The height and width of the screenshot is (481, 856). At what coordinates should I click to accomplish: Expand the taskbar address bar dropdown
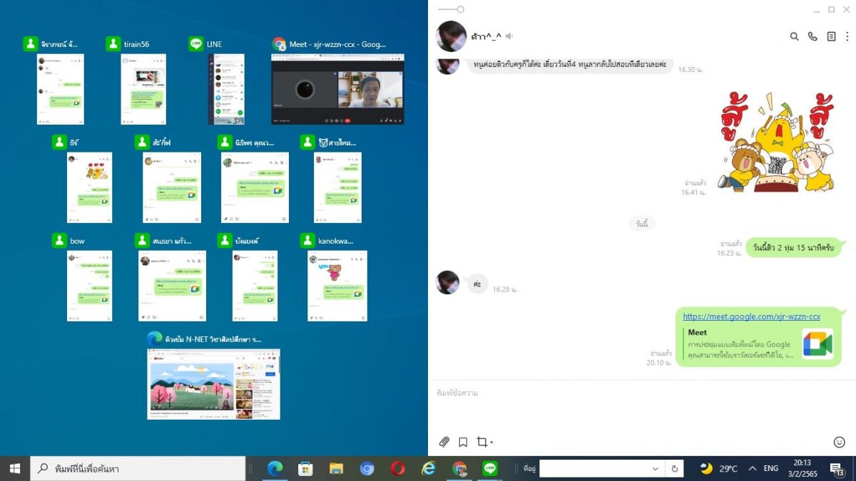pos(656,469)
